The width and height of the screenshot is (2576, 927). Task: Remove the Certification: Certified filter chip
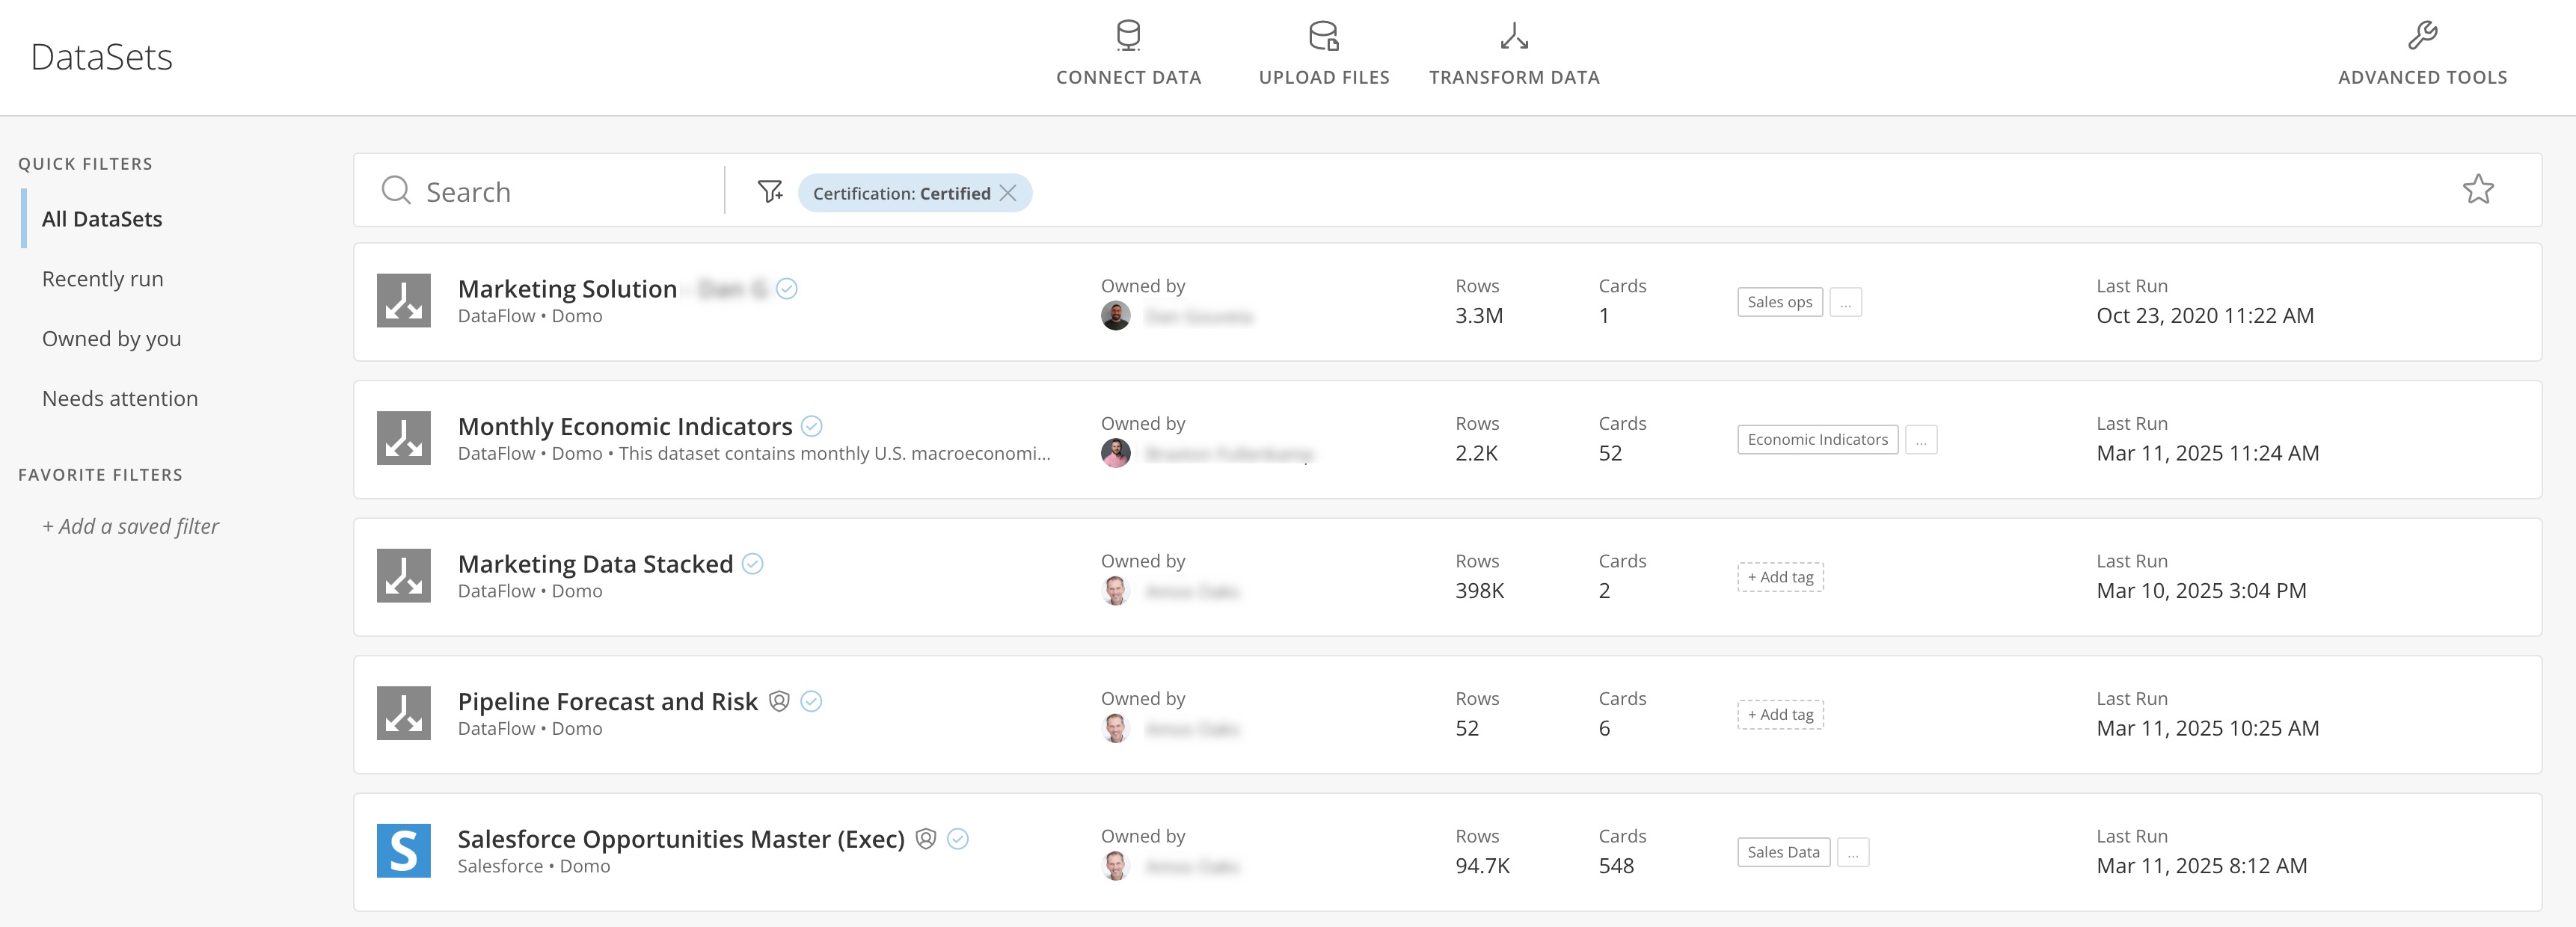click(x=1009, y=193)
